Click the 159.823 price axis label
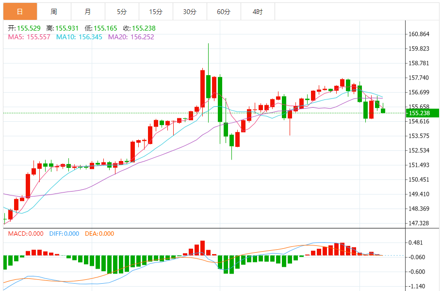 (419, 48)
